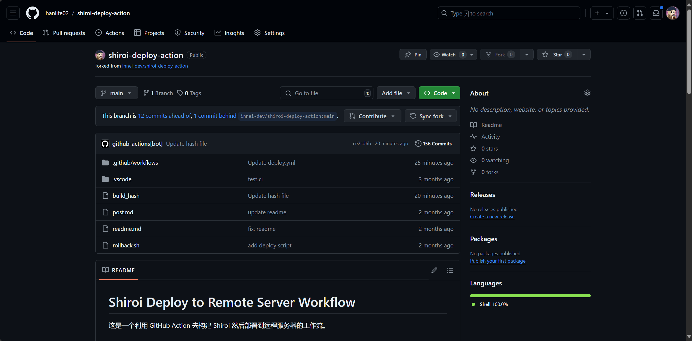Open the Insights tab

click(x=229, y=33)
